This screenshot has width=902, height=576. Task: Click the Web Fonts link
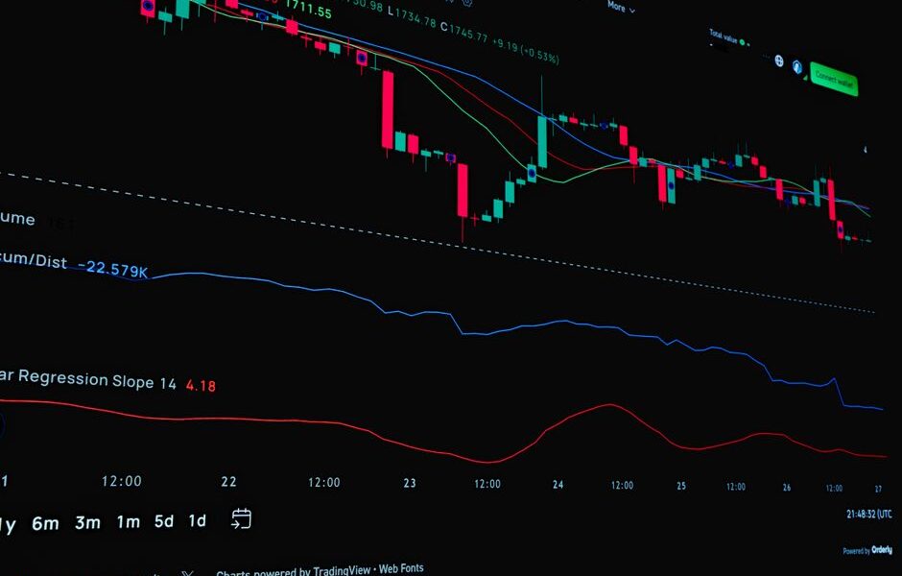pos(401,568)
